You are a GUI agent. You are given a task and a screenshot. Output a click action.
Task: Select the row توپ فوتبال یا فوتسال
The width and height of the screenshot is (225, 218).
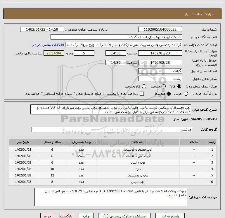pyautogui.click(x=112, y=150)
